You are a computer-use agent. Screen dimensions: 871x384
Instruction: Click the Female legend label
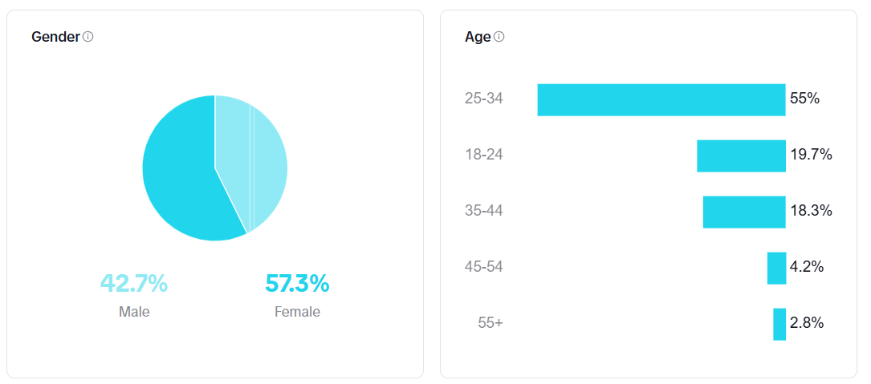tap(297, 312)
